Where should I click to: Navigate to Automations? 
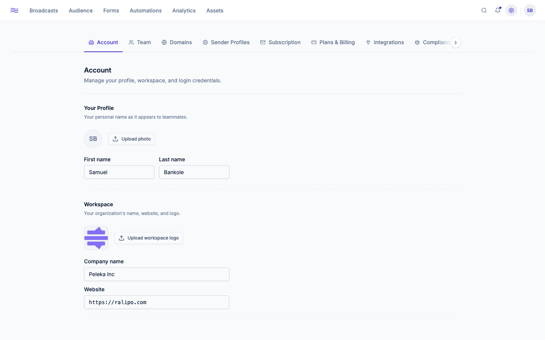146,11
